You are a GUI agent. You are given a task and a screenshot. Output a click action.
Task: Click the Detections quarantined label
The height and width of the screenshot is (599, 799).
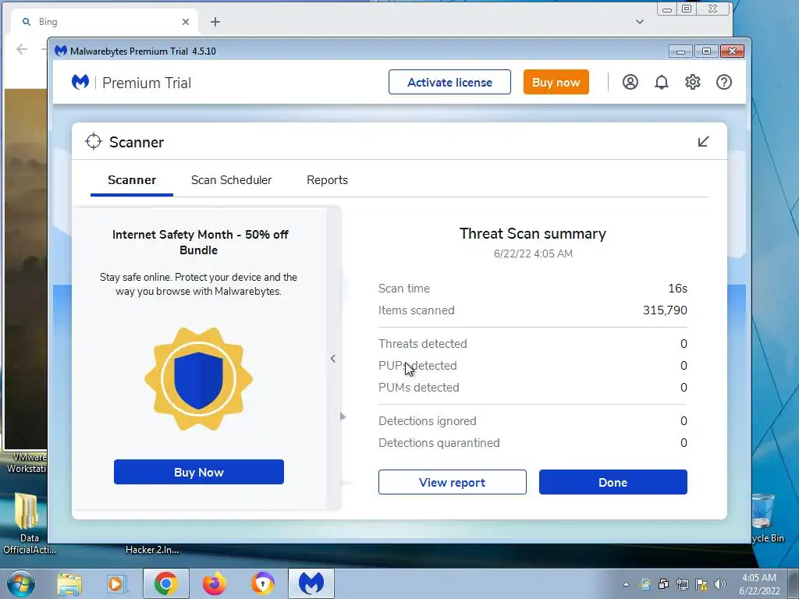pyautogui.click(x=439, y=443)
